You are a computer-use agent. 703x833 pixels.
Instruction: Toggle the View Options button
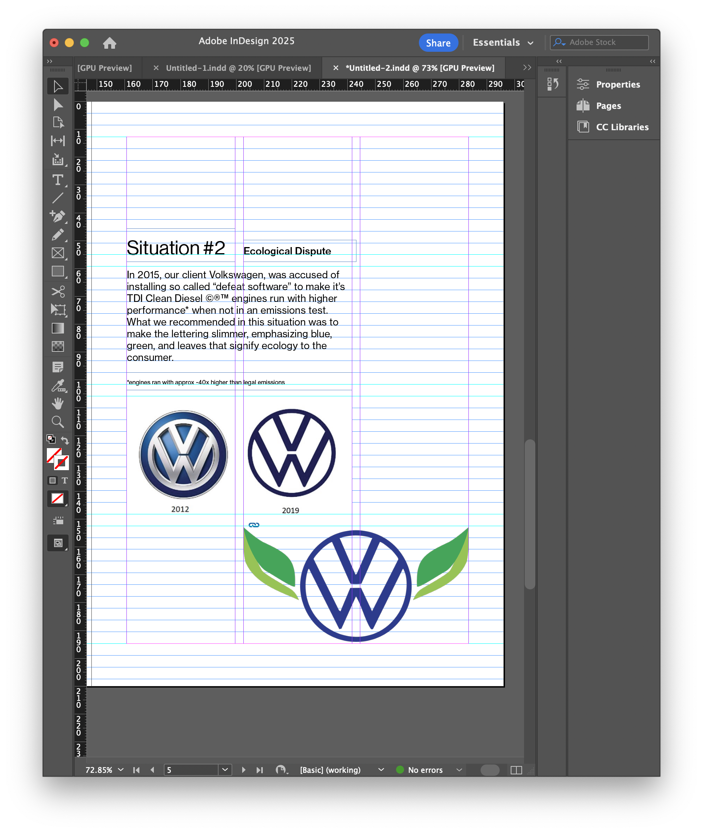tap(58, 521)
